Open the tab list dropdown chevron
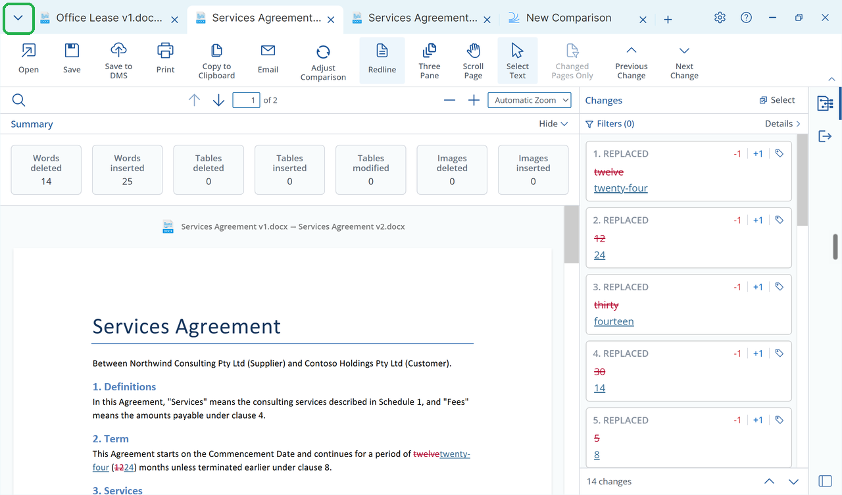 coord(18,18)
